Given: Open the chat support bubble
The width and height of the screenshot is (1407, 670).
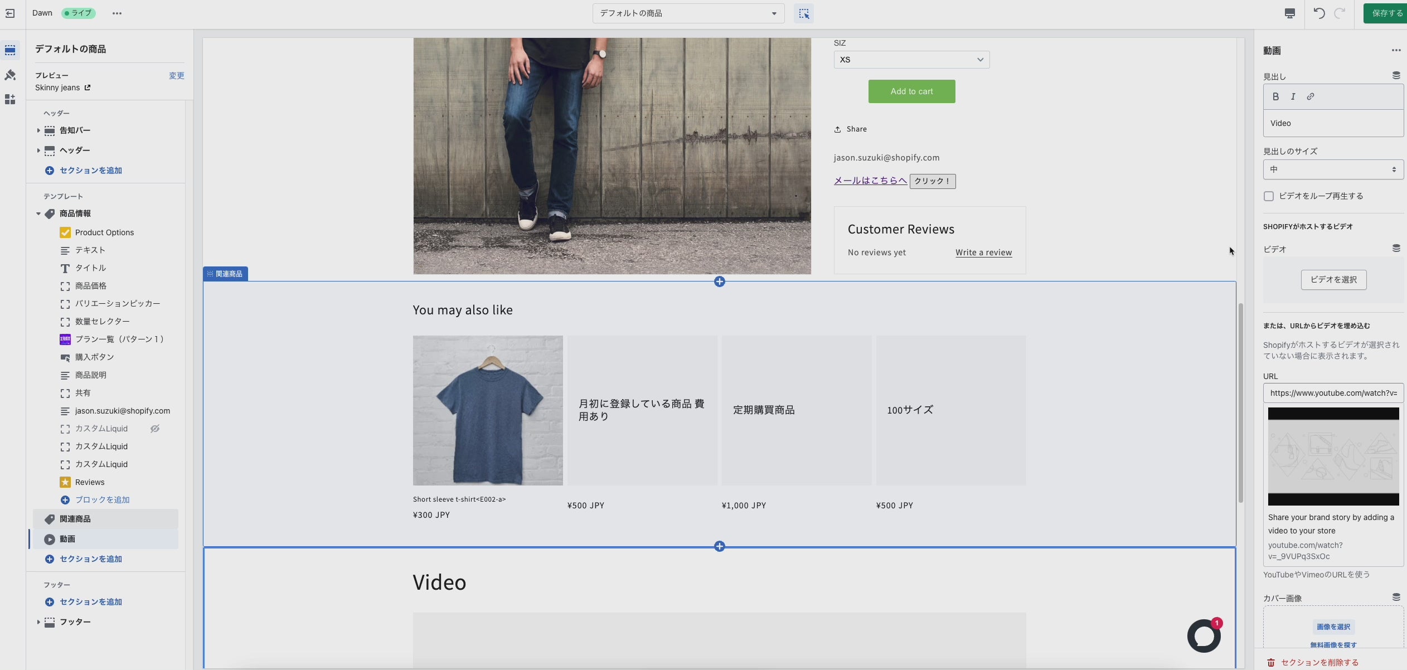Looking at the screenshot, I should coord(1204,635).
